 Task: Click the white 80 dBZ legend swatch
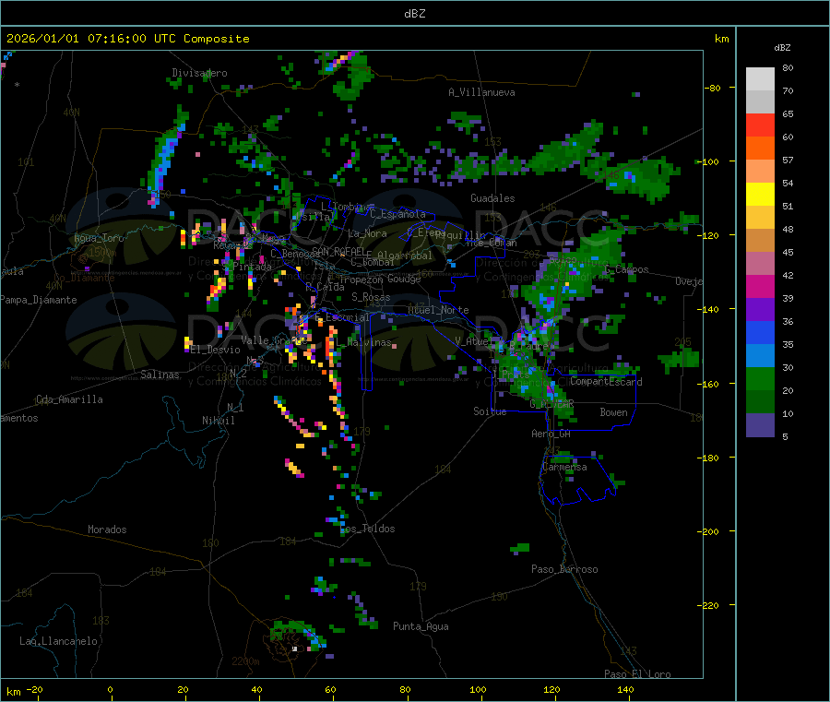click(x=760, y=79)
